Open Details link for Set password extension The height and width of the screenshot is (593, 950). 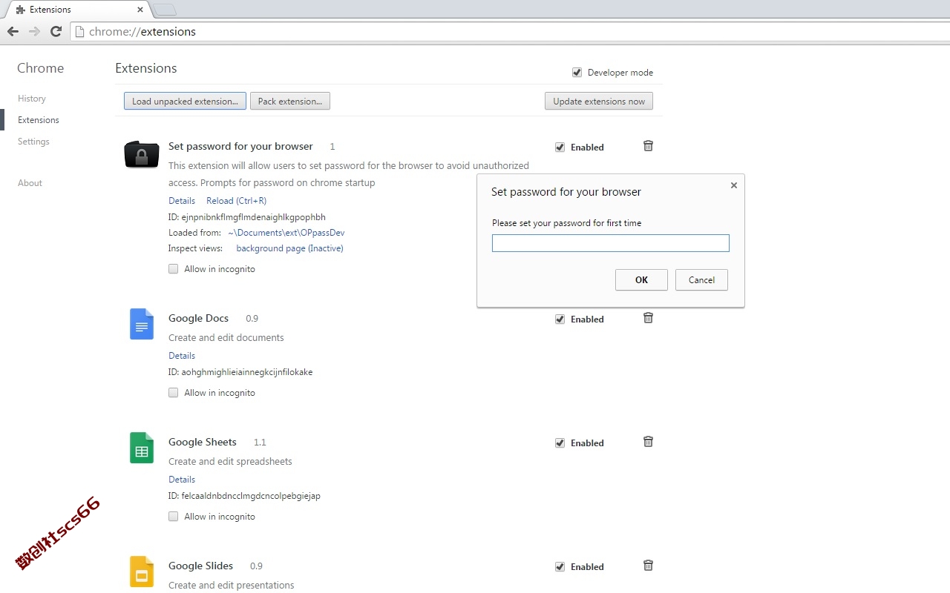[182, 201]
